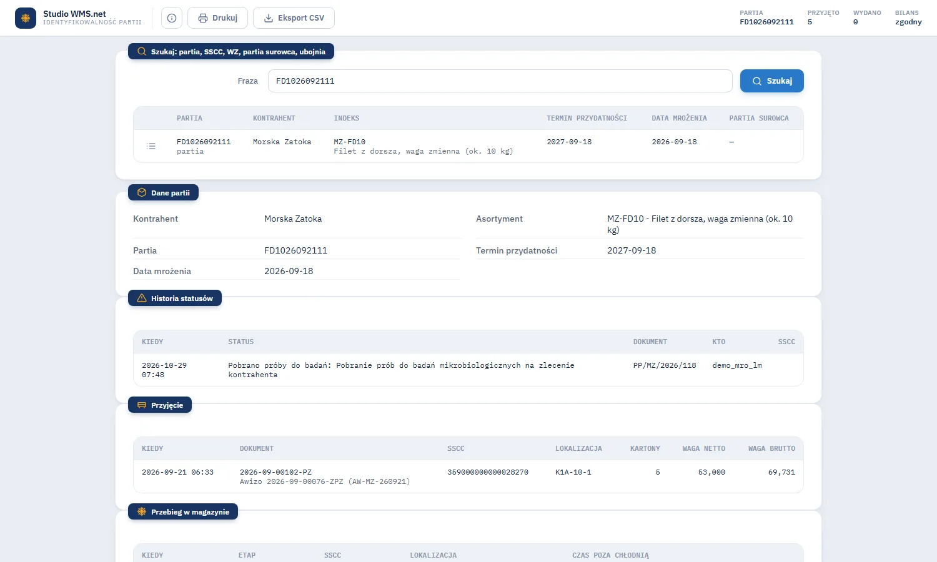Click receipt document 2026-09-00102-PZ
The image size is (937, 562).
(x=275, y=472)
